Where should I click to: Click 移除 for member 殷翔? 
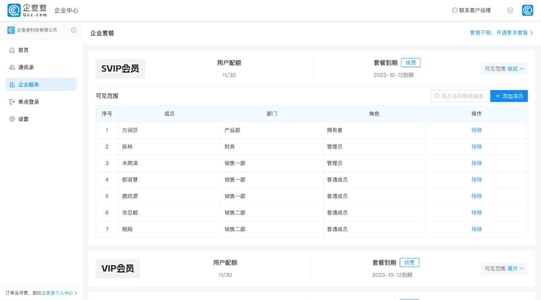pyautogui.click(x=476, y=229)
